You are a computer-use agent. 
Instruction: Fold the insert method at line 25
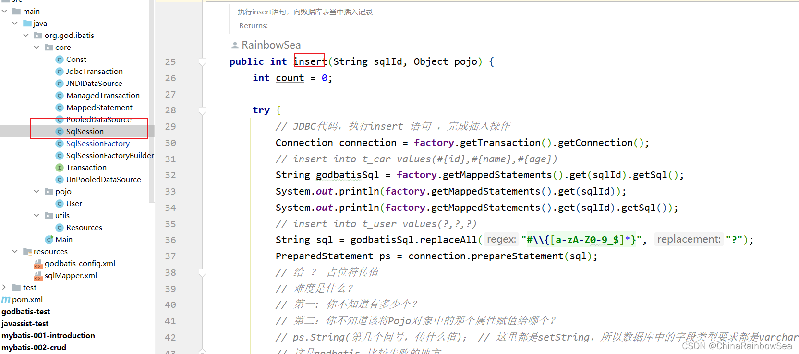pyautogui.click(x=203, y=61)
